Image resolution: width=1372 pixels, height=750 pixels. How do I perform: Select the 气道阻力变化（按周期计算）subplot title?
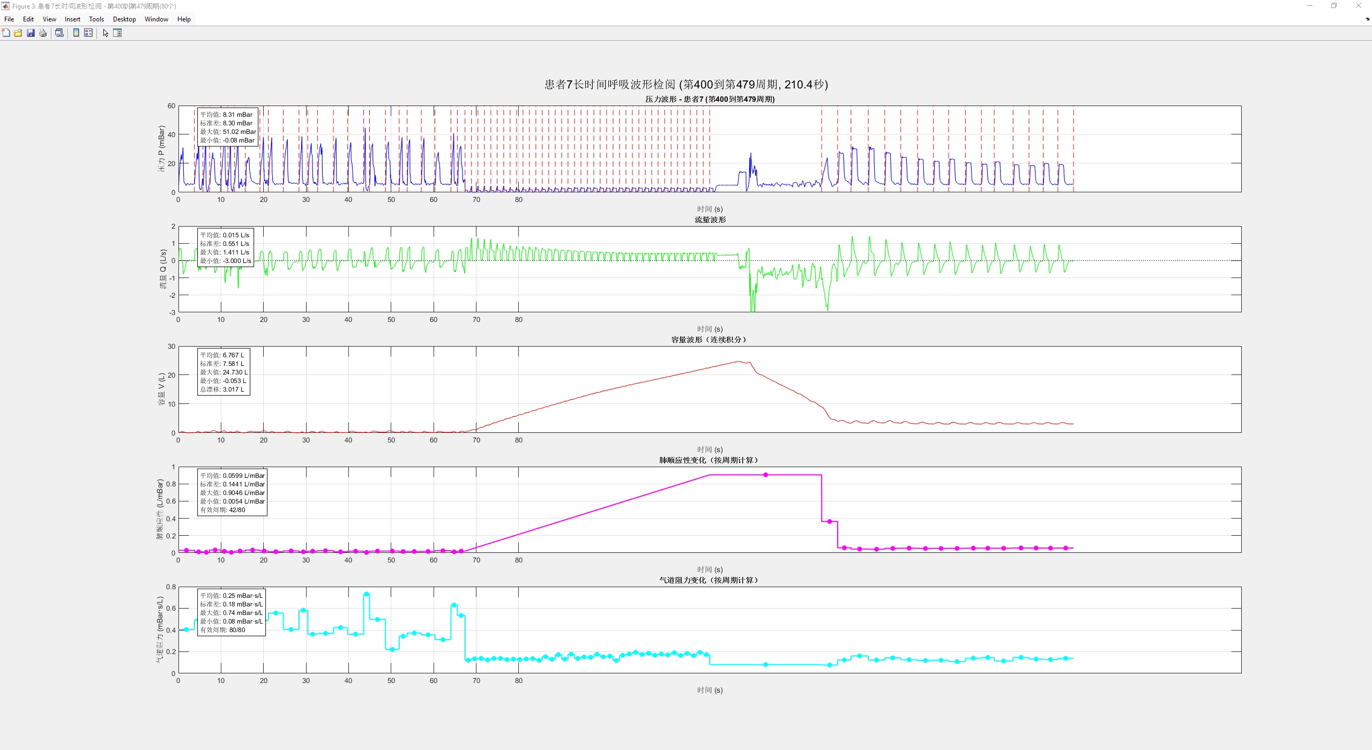pyautogui.click(x=710, y=580)
